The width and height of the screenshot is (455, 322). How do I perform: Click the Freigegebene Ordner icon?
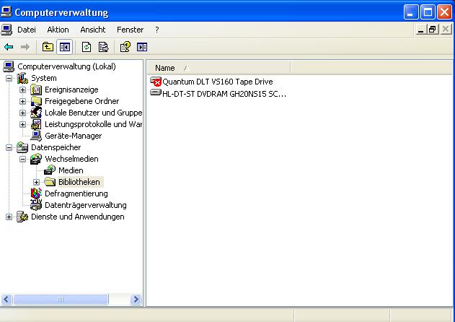coord(36,101)
